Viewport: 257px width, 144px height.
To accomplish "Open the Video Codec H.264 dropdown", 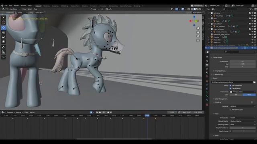I will click(x=243, y=118).
